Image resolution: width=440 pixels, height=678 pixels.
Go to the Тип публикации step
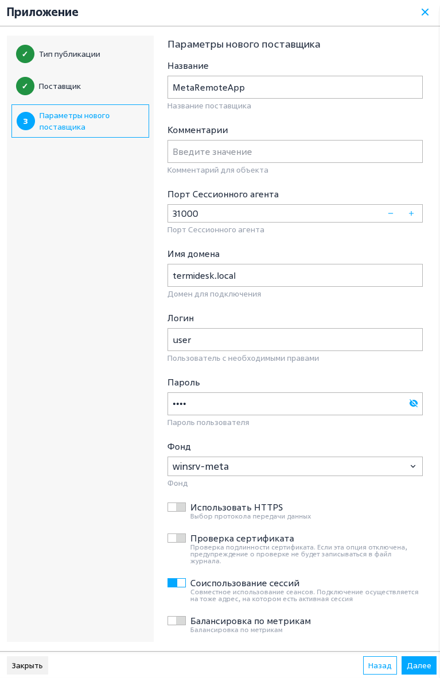click(69, 54)
